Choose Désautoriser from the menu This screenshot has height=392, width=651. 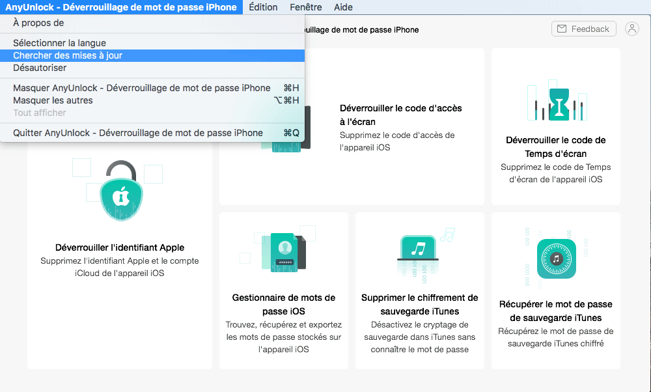point(152,68)
